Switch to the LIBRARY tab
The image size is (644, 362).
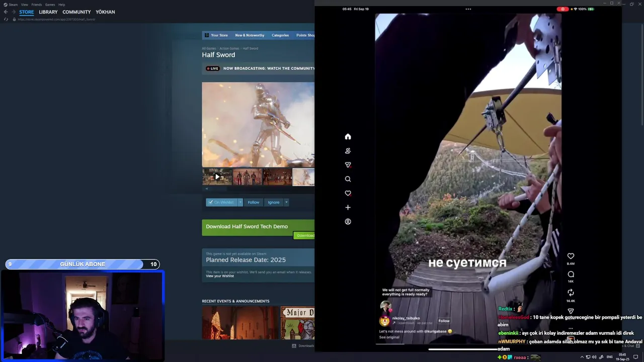coord(48,12)
